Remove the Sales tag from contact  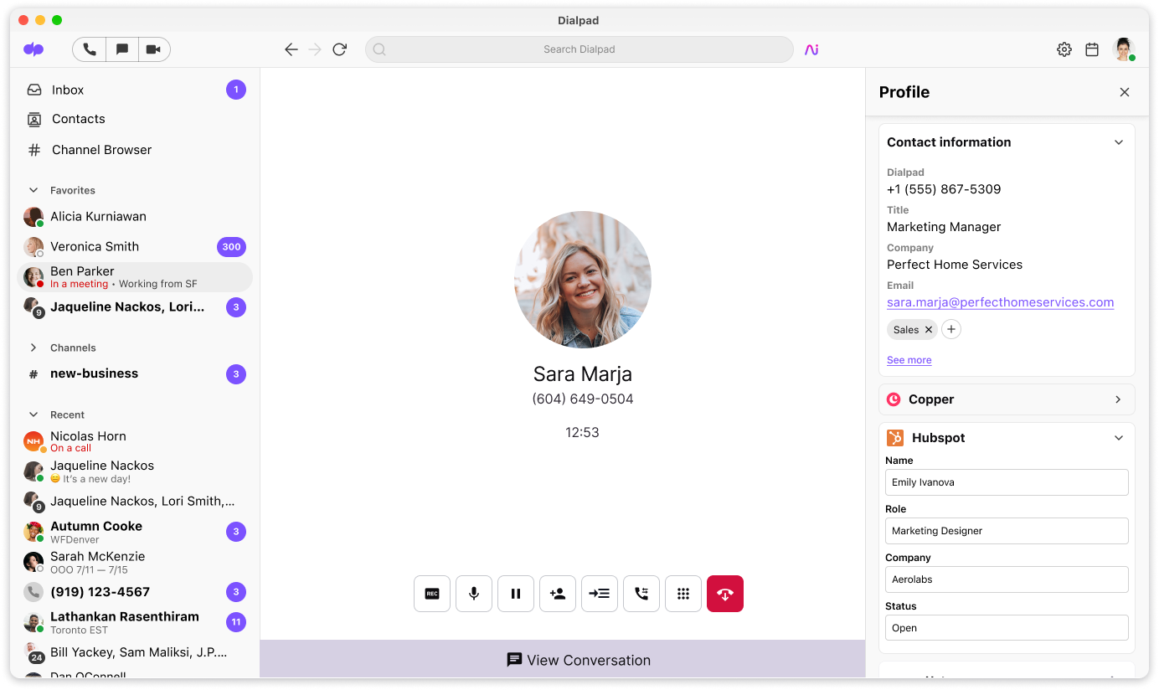tap(928, 329)
